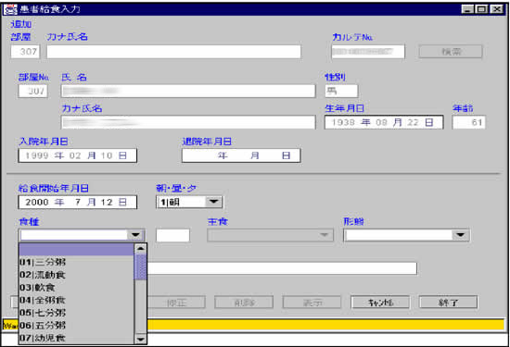Viewport: 510px width, 347px height.
Task: Click the long text field below 主食
Action: 282,268
